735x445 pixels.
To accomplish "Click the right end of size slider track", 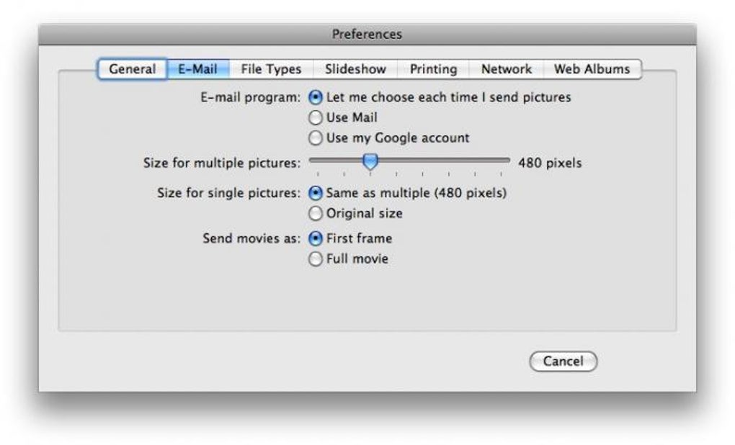I will click(507, 160).
